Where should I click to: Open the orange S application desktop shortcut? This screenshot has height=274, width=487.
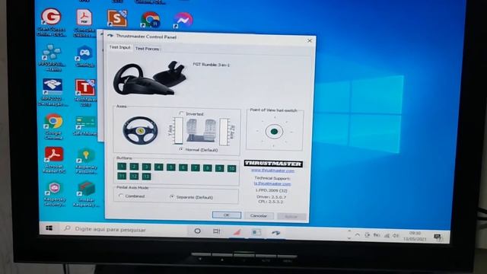[x=117, y=18]
